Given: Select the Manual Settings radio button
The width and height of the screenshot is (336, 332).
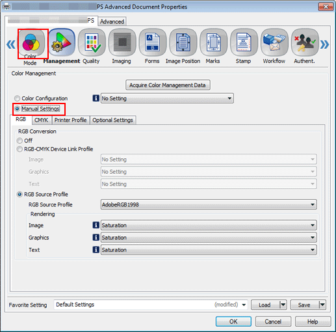Looking at the screenshot, I should [x=18, y=109].
